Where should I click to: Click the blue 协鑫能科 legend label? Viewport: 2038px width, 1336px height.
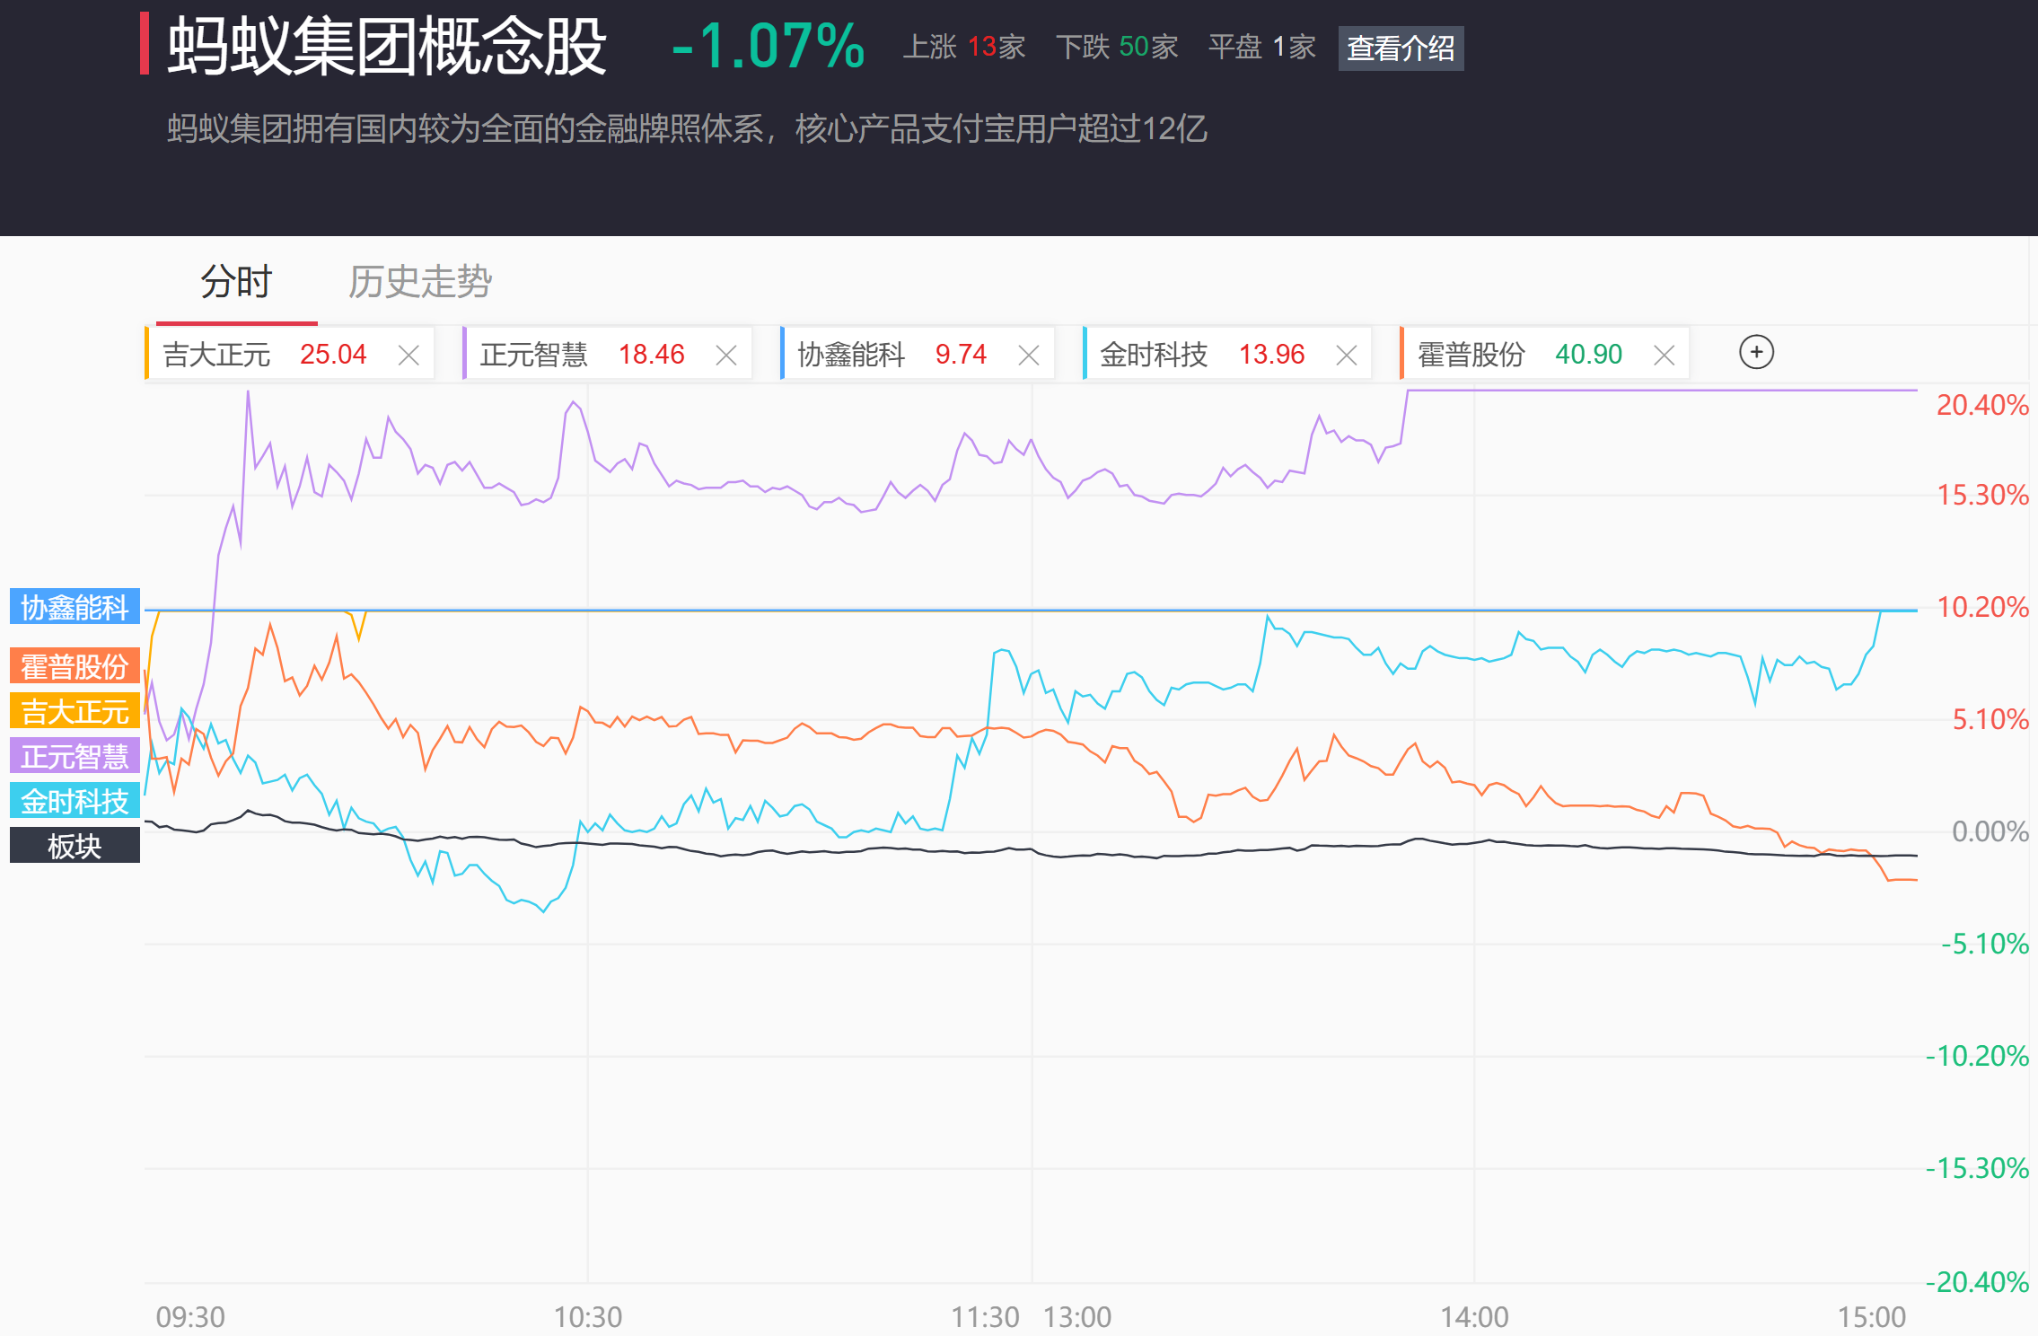tap(75, 607)
